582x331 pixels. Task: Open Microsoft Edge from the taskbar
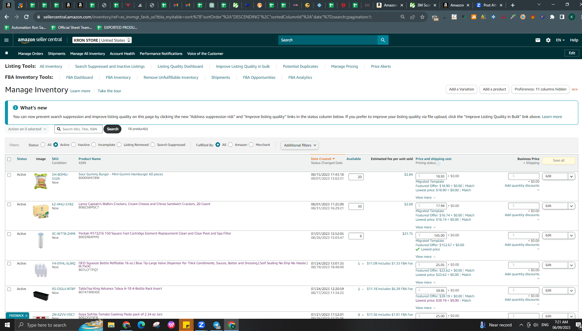coord(141,325)
